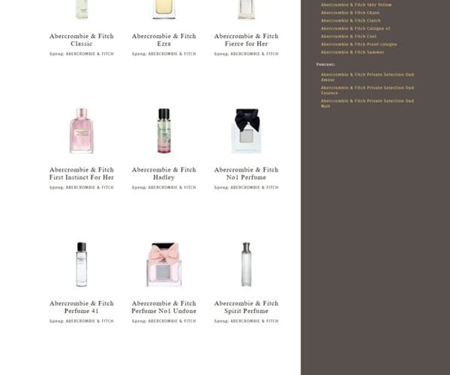Open the brand link under Ezra

(172, 54)
